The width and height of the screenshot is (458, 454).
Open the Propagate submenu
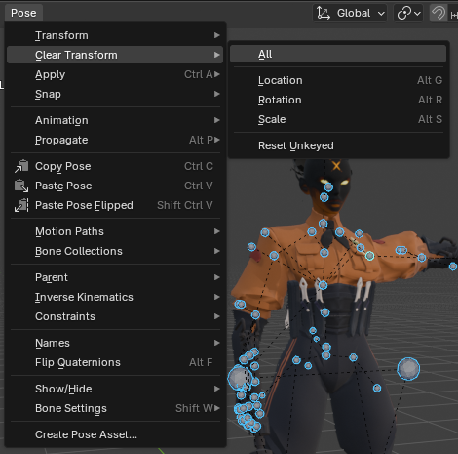(x=115, y=140)
